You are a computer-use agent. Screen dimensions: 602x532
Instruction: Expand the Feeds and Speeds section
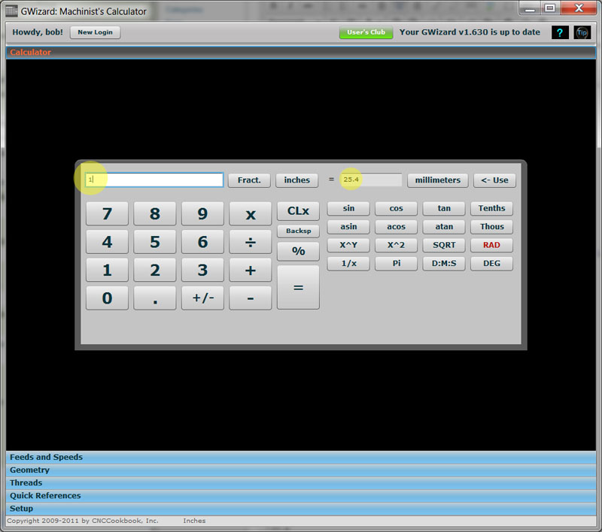click(x=45, y=457)
